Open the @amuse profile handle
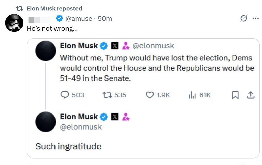This screenshot has height=165, width=262. [x=79, y=19]
